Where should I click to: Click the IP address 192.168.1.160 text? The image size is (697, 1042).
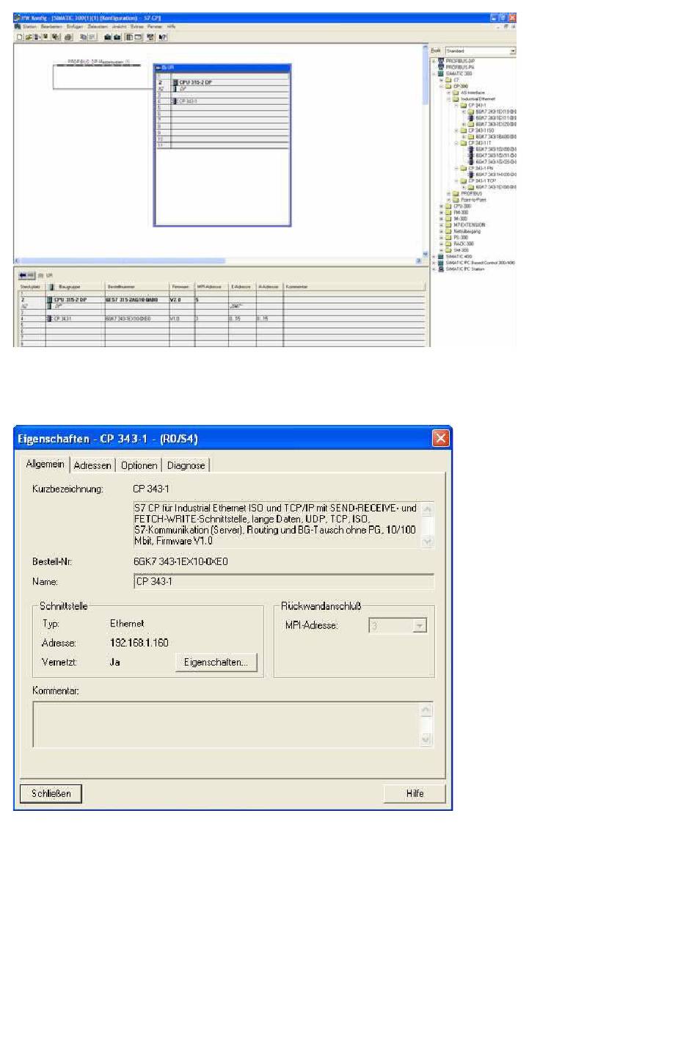(x=139, y=643)
